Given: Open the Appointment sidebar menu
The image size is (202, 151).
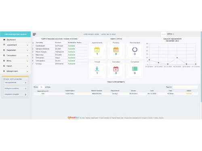Looking at the screenshot, I should click(15, 45).
